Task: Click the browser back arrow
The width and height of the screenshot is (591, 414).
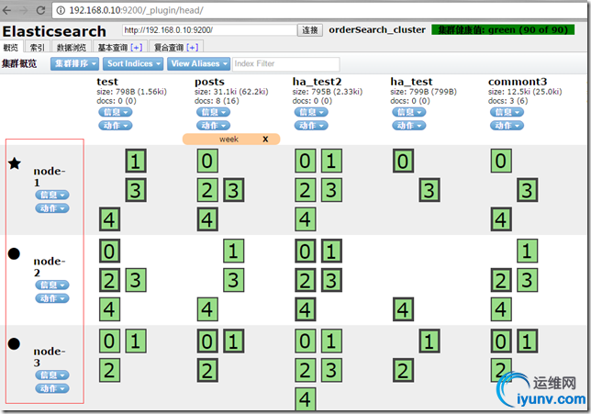Action: tap(6, 10)
